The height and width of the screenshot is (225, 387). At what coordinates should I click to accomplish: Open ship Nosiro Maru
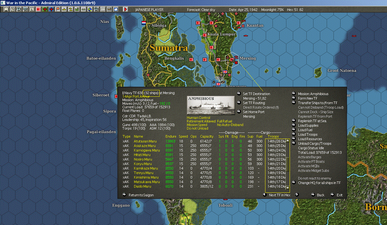tap(143, 159)
